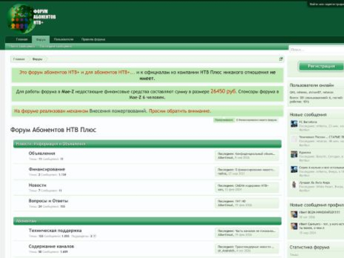Click avatar next to FC Barcelona thread
Viewport: 344px width, 258px height.
(x=294, y=123)
